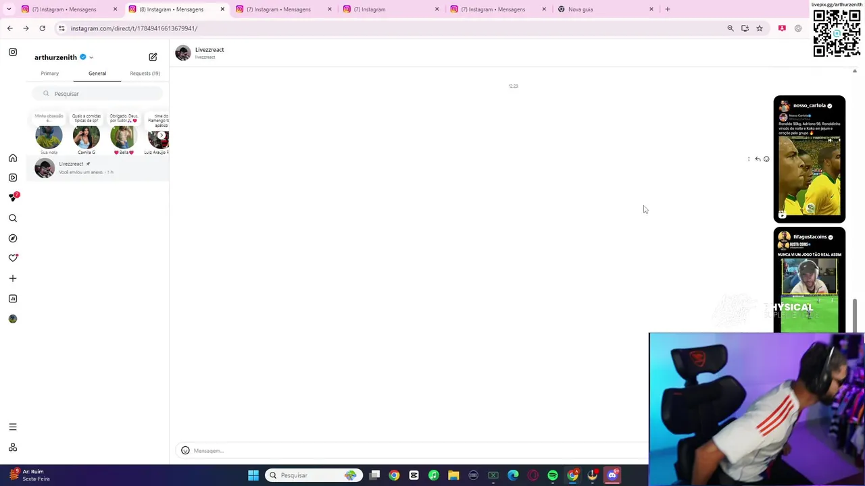Open Task View on the taskbar
The image size is (865, 486).
(374, 475)
